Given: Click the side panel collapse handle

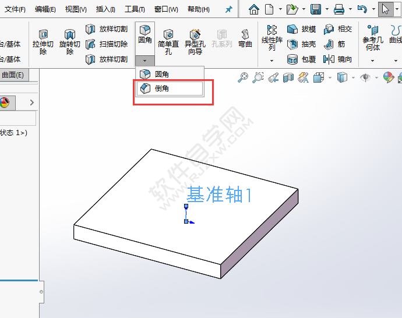Looking at the screenshot, I should click(41, 292).
